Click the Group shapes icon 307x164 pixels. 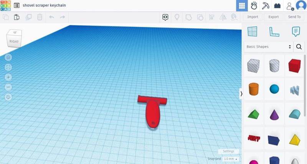point(188,17)
